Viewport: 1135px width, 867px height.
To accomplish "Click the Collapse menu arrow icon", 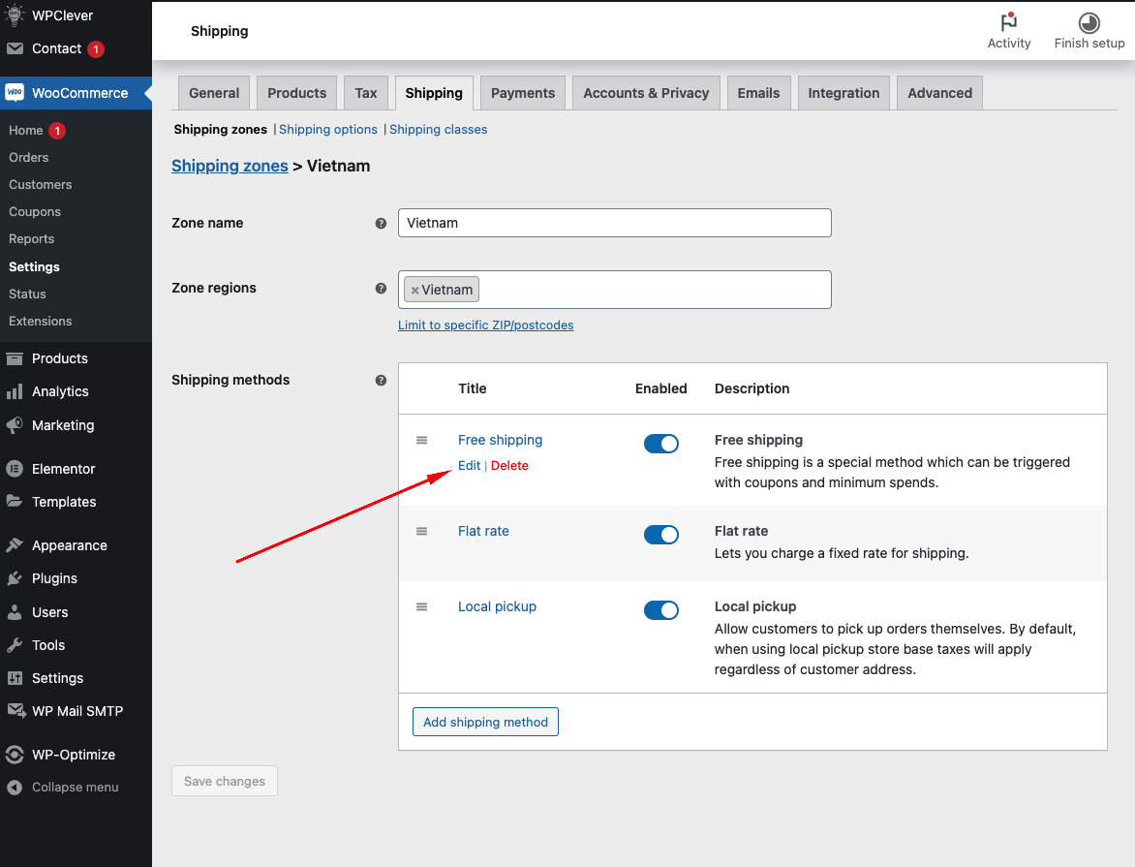I will pyautogui.click(x=15, y=788).
